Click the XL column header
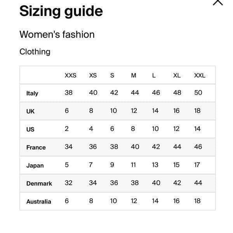The width and height of the screenshot is (233, 233). 177,75
